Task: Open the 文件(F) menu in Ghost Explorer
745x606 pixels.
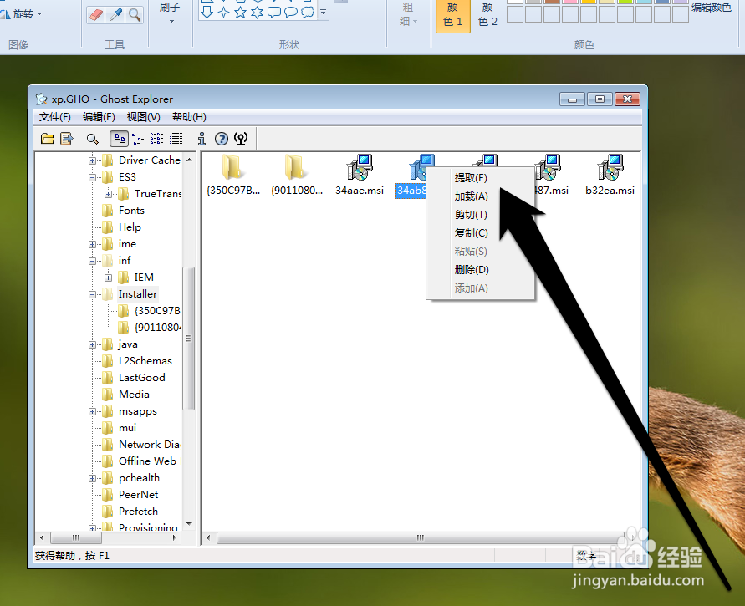Action: pyautogui.click(x=54, y=117)
